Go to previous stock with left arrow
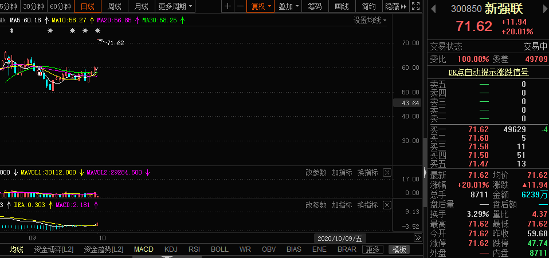 [x=433, y=9]
